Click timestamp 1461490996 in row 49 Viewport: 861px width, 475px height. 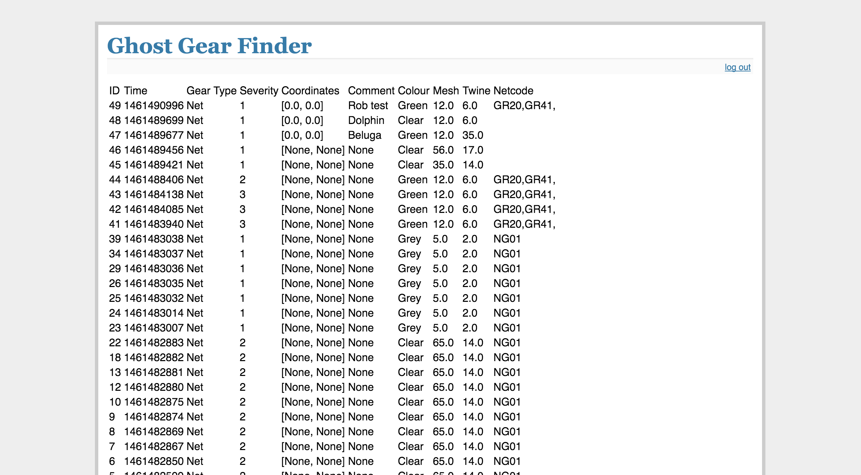coord(154,105)
